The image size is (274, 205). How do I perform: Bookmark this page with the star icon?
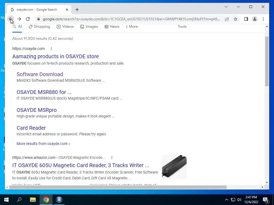[x=235, y=19]
